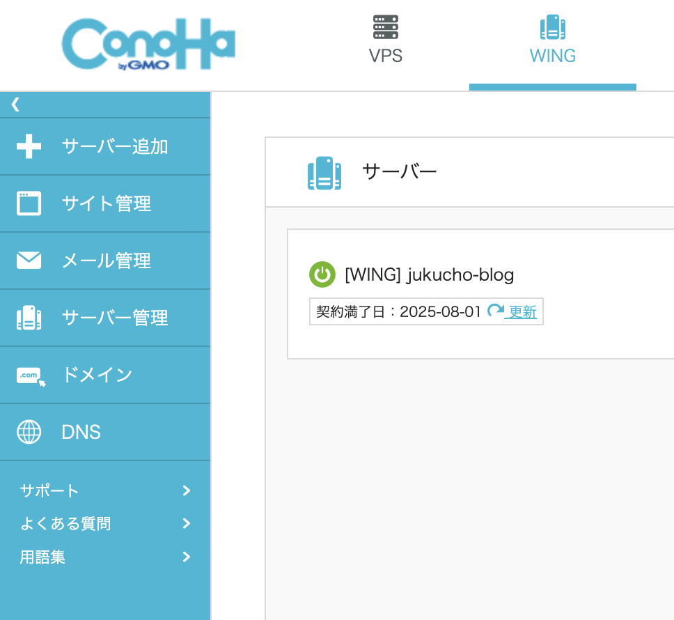Image resolution: width=674 pixels, height=620 pixels.
Task: Open the 用語集 link
Action: click(x=42, y=557)
